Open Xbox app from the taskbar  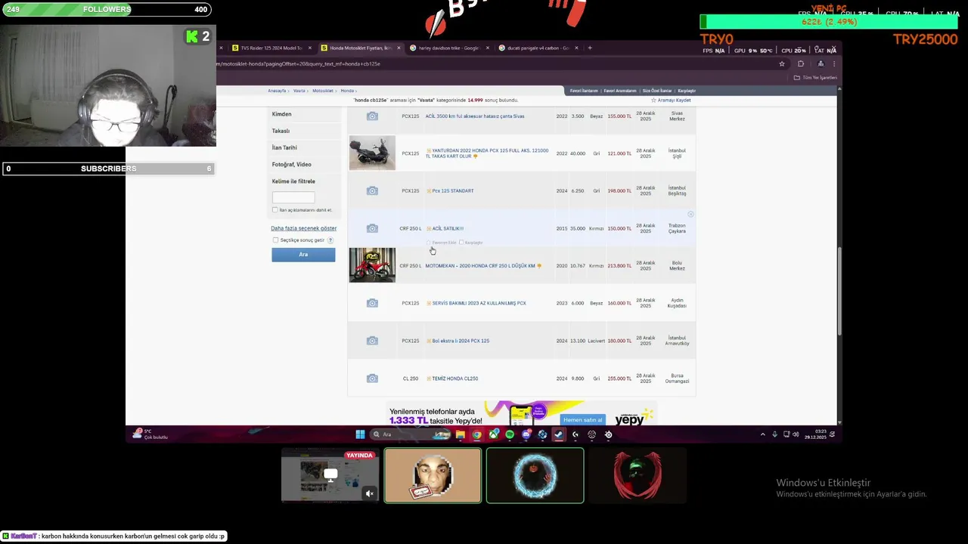coord(493,434)
